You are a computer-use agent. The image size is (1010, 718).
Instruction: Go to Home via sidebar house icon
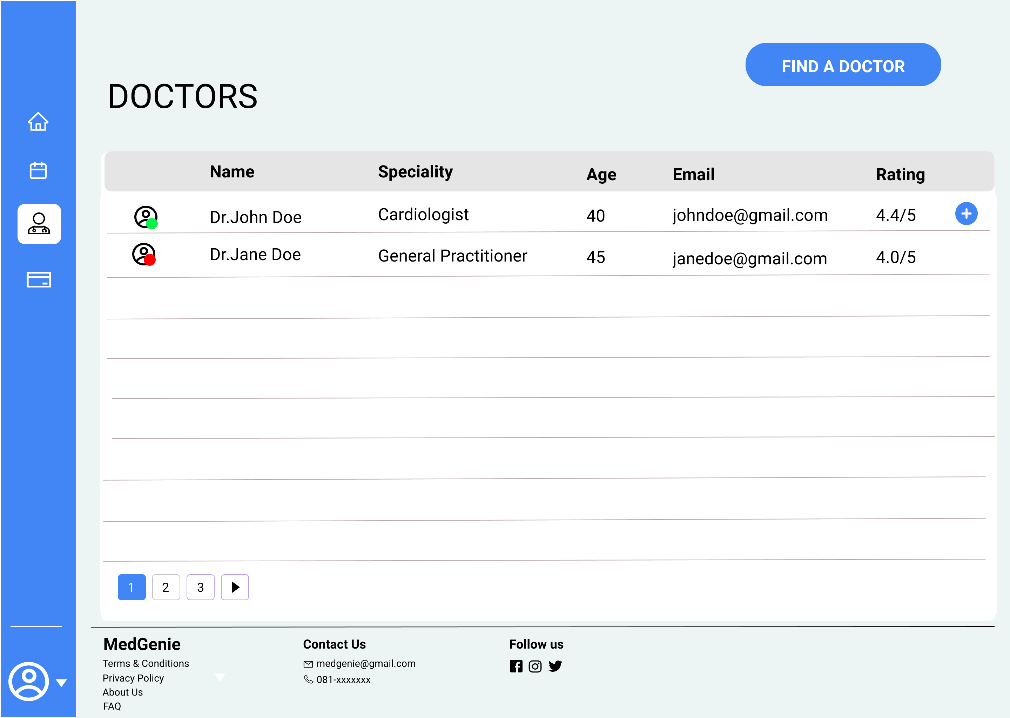[38, 122]
